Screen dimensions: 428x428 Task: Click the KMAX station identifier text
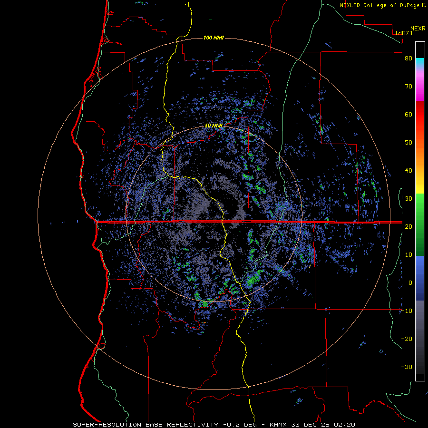[278, 425]
